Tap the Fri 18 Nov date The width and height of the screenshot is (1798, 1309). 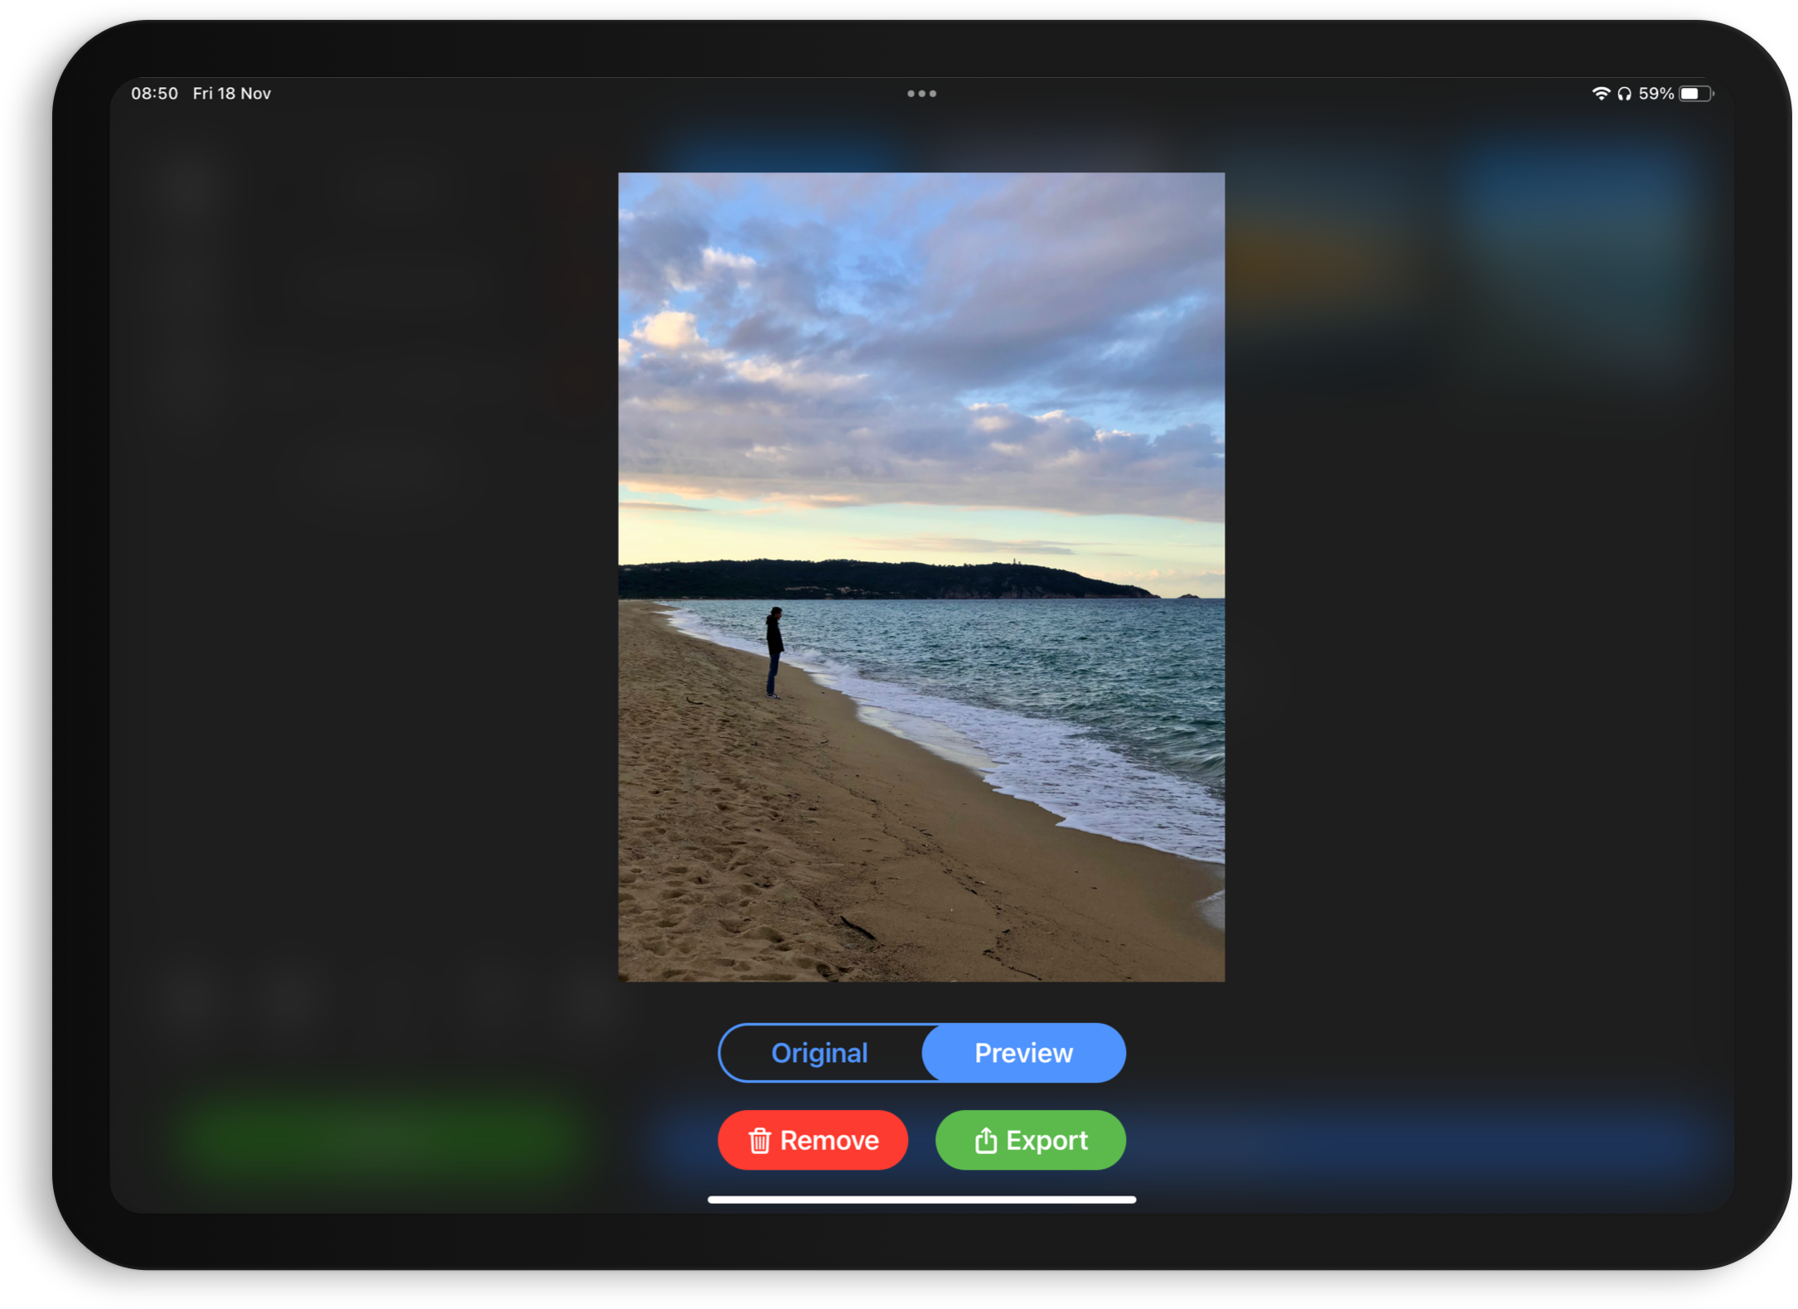tap(232, 94)
